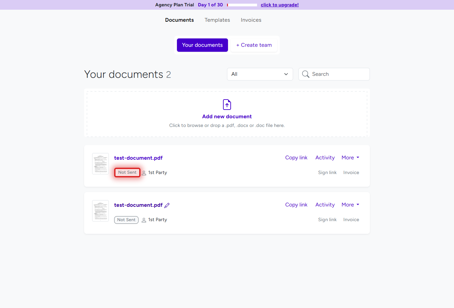
Task: Select the Documents tab
Action: point(179,20)
